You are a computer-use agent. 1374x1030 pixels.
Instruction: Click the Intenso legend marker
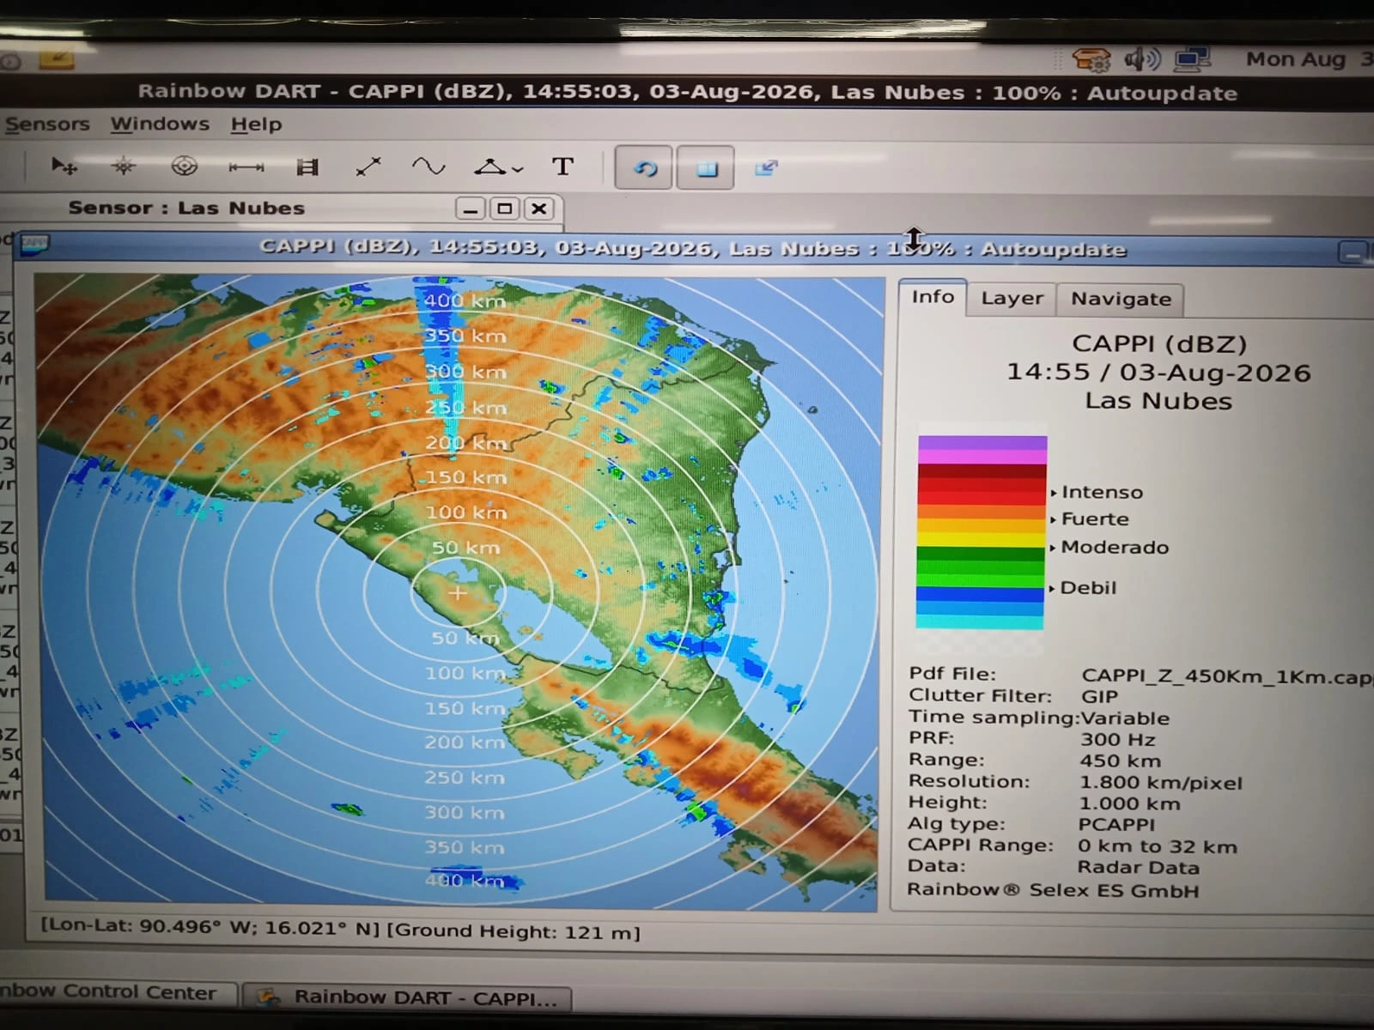click(x=1097, y=492)
